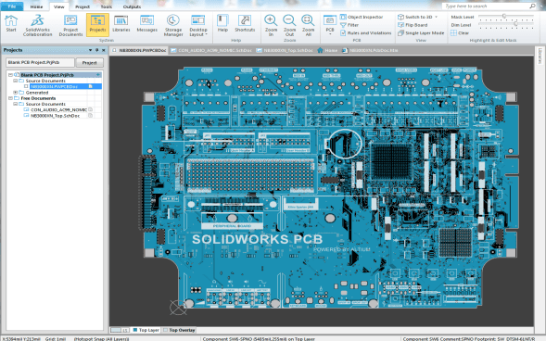The height and width of the screenshot is (341, 546).
Task: Open SolidWorks Collaboration from the ribbon
Action: [37, 25]
